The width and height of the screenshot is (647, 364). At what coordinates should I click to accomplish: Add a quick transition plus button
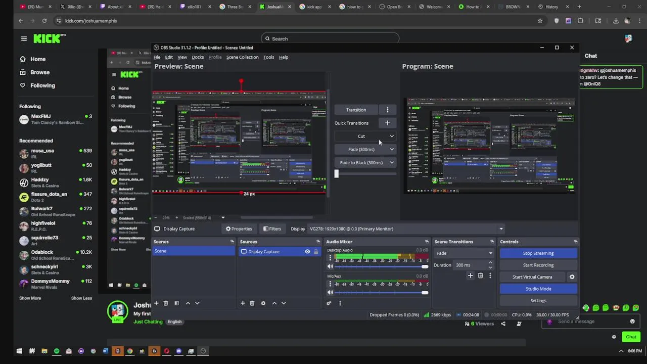(x=387, y=123)
